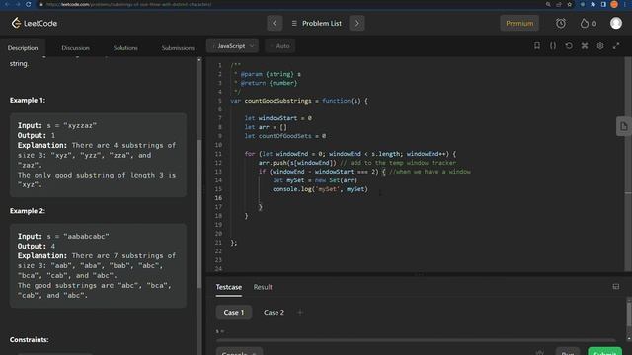Click the Premium button

click(x=519, y=23)
